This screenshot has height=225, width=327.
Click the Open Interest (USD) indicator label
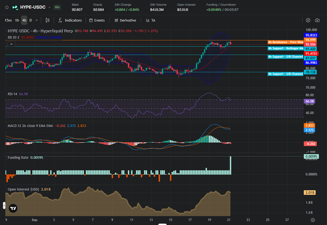click(x=23, y=189)
